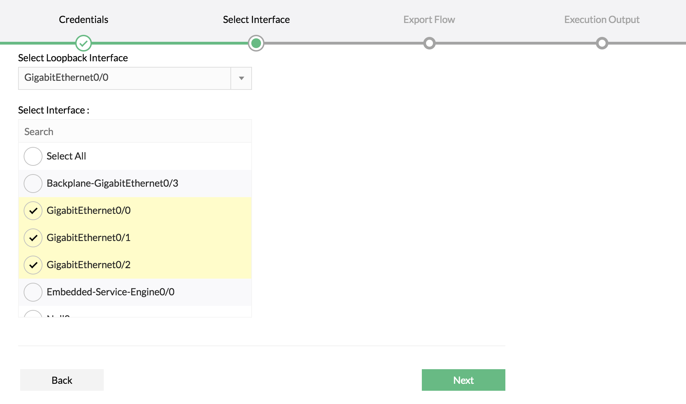The height and width of the screenshot is (404, 686).
Task: Click the completed Credentials step checkmark icon
Action: point(84,43)
